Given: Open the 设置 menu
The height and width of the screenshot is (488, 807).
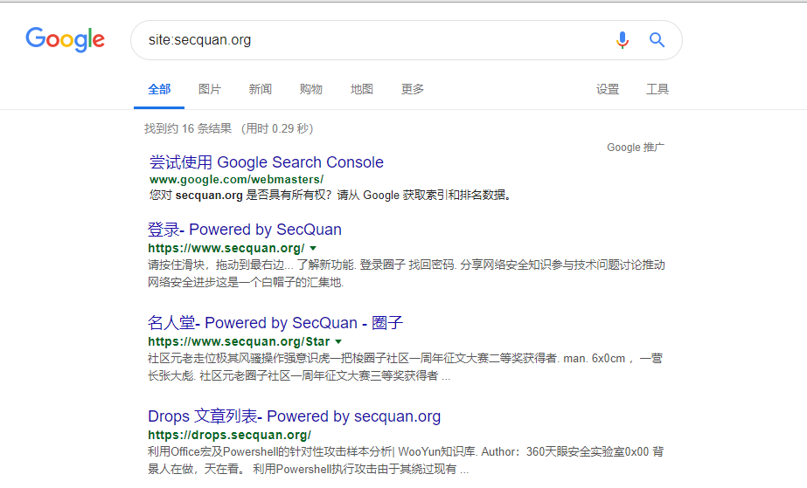Looking at the screenshot, I should [608, 89].
